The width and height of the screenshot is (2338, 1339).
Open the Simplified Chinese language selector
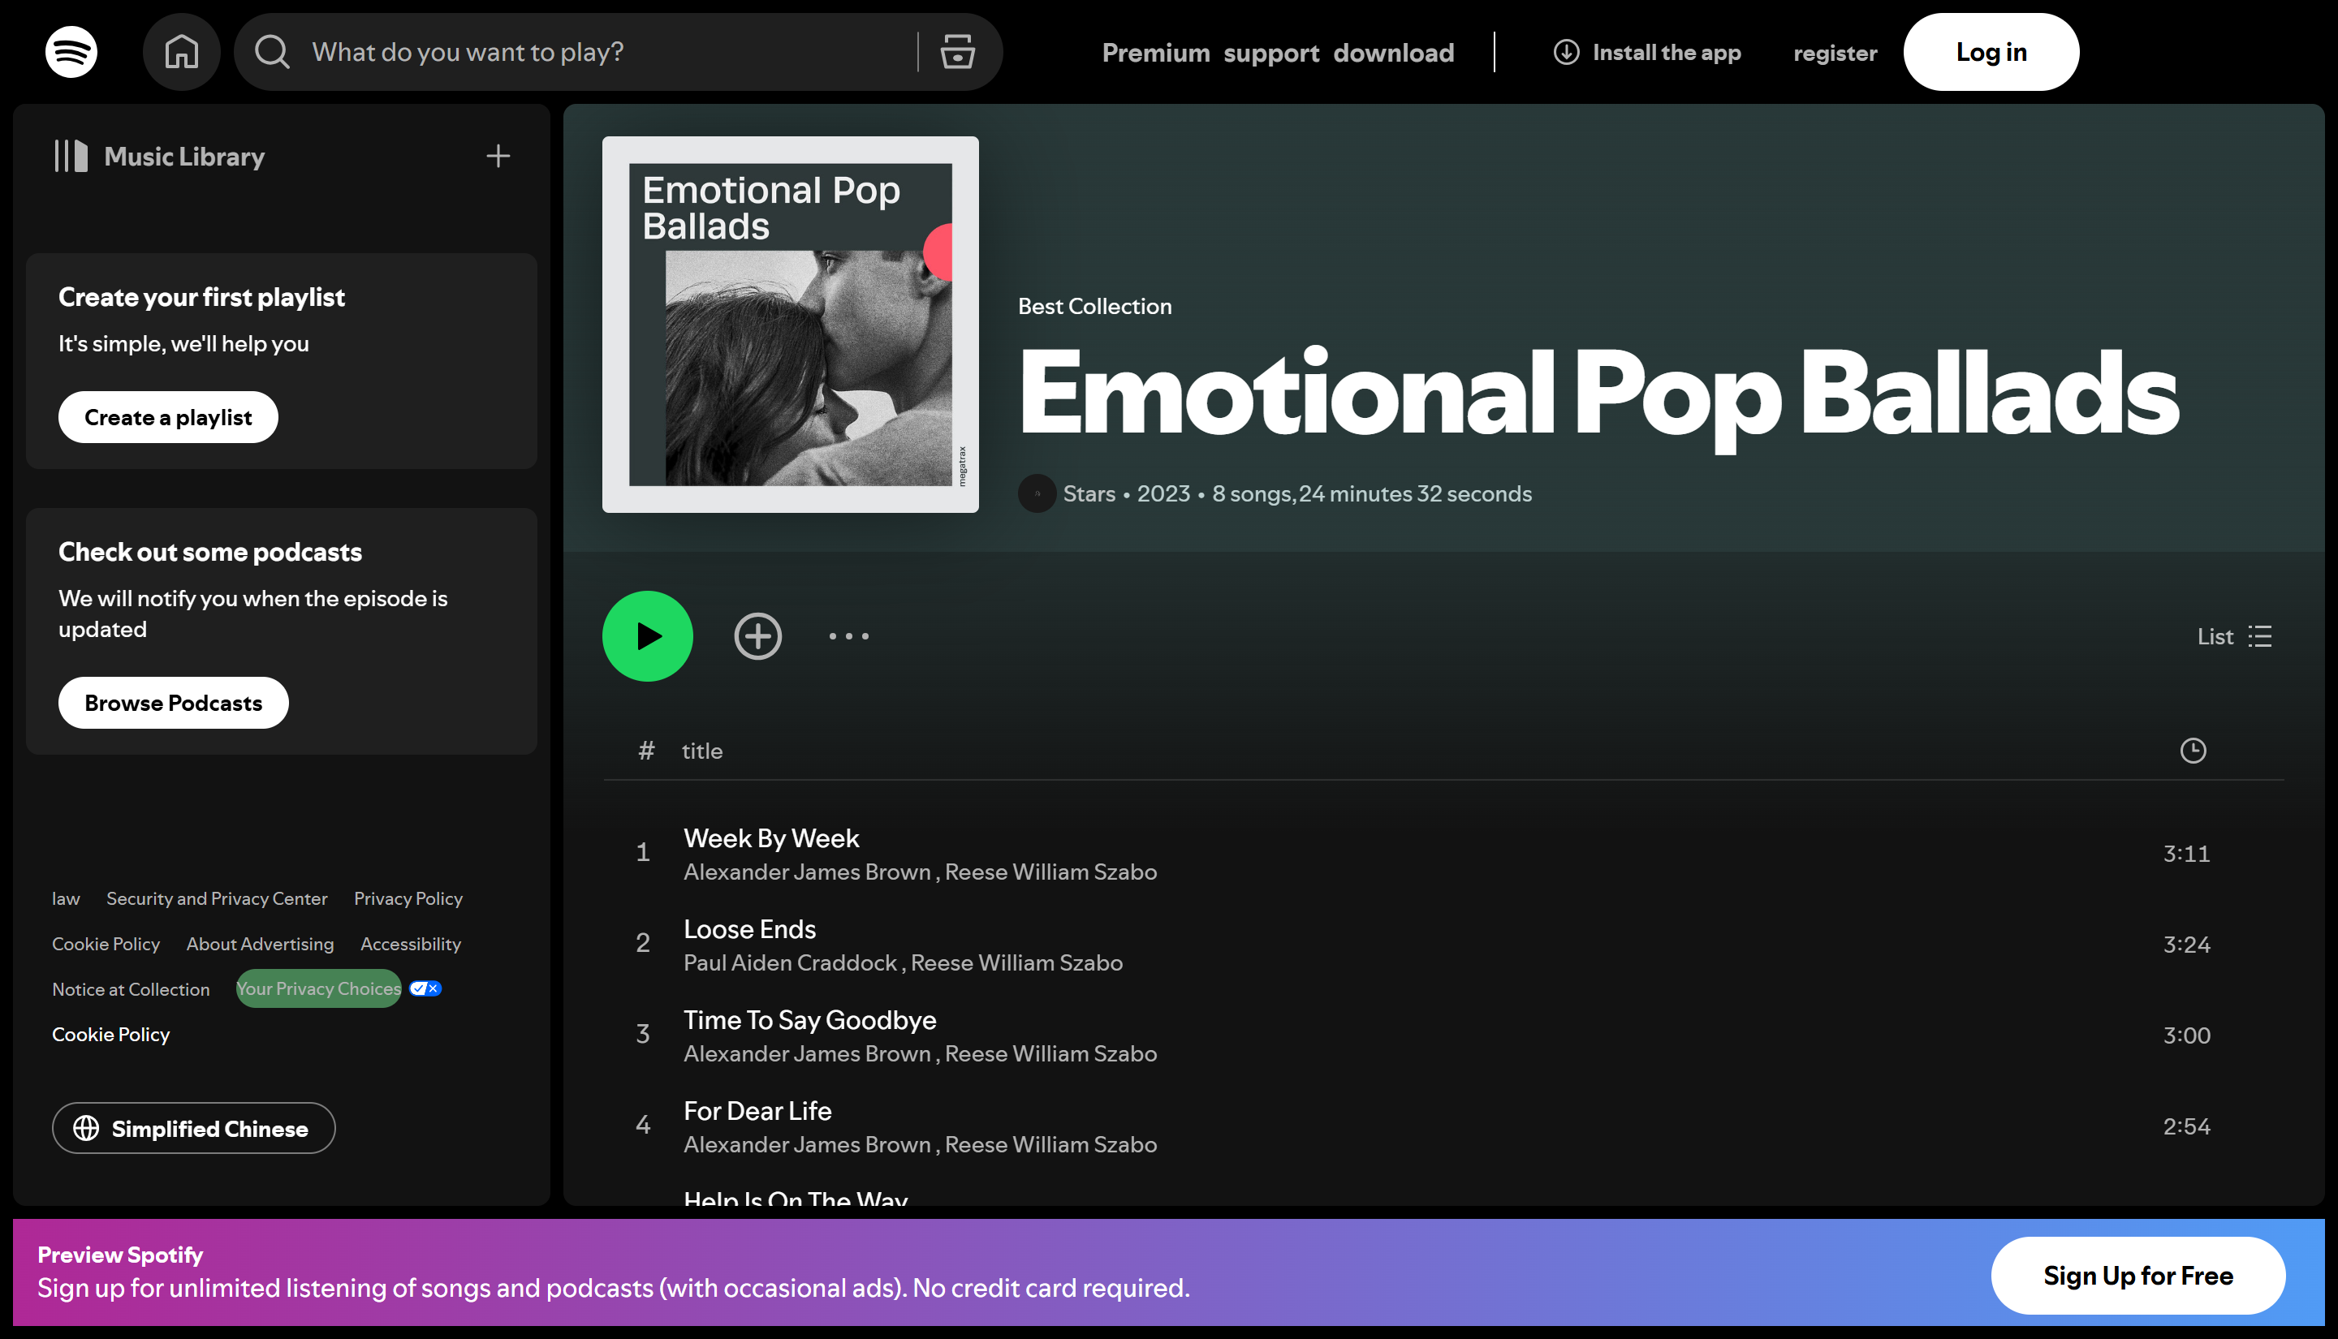(x=193, y=1128)
